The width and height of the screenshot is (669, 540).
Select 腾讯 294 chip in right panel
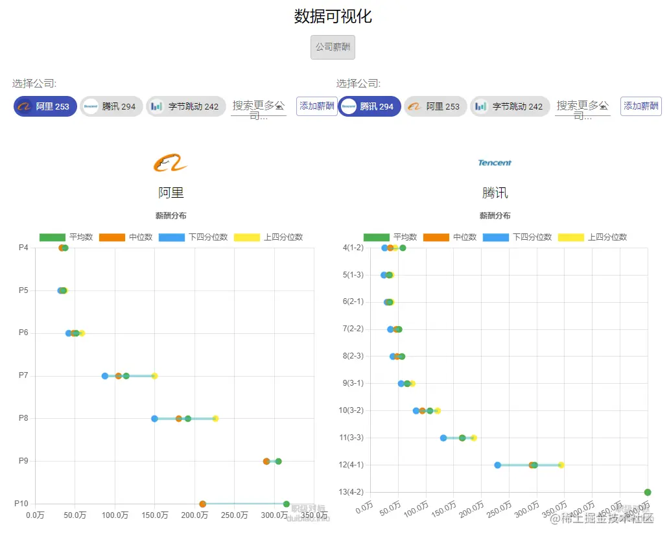point(370,106)
